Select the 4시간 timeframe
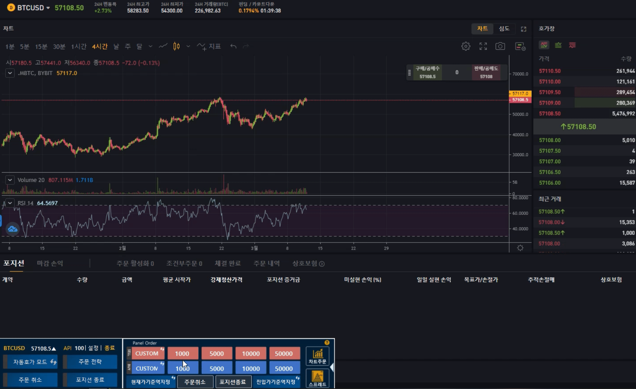 click(x=100, y=46)
